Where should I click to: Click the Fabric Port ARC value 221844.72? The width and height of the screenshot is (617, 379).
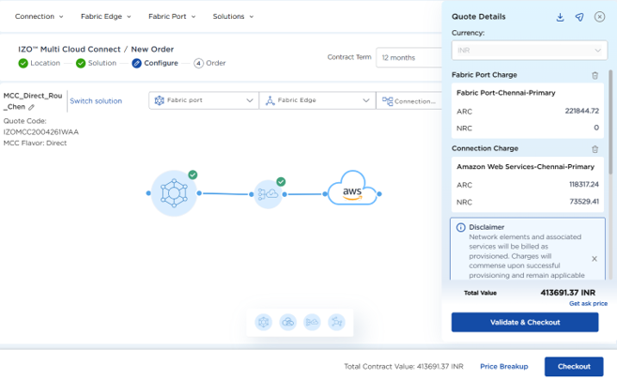pos(582,111)
